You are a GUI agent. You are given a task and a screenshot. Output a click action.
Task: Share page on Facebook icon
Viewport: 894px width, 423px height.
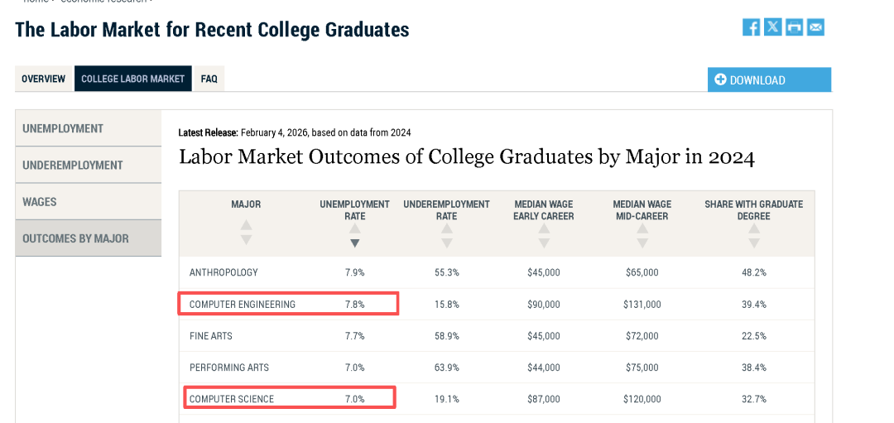coord(751,26)
